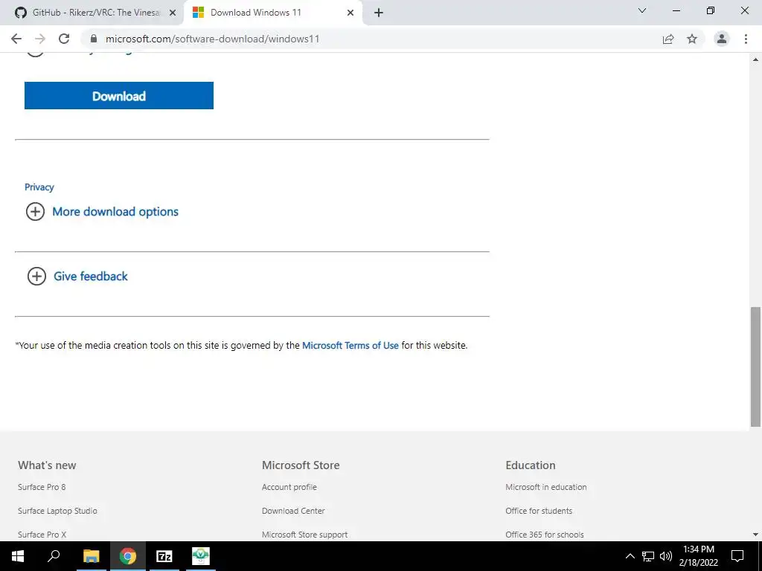Open the tab search chevron
Image resolution: width=762 pixels, height=571 pixels.
point(642,10)
